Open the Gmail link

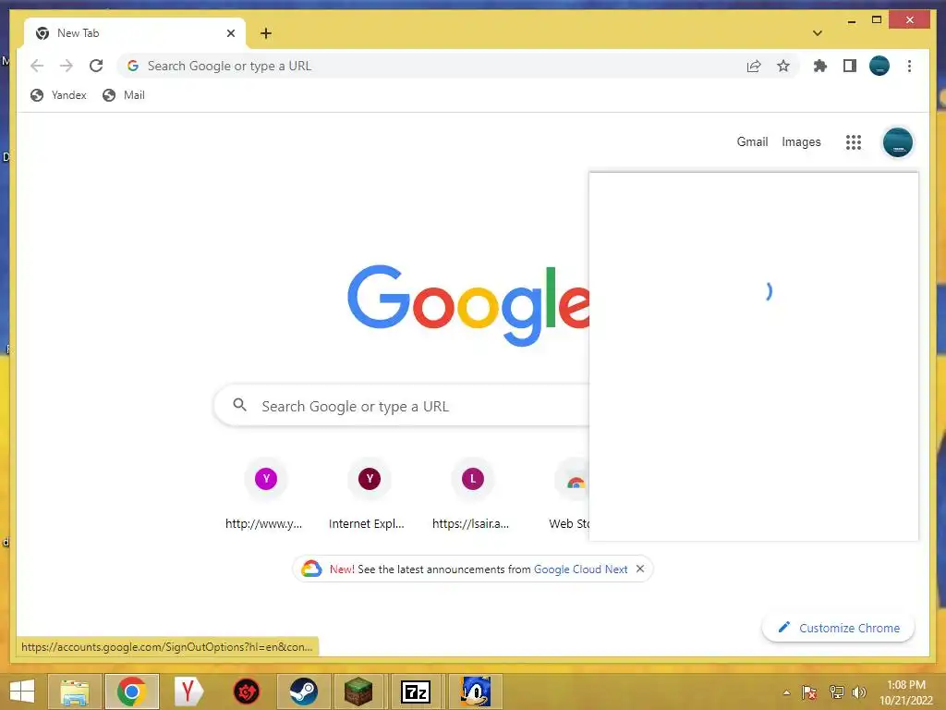tap(752, 141)
